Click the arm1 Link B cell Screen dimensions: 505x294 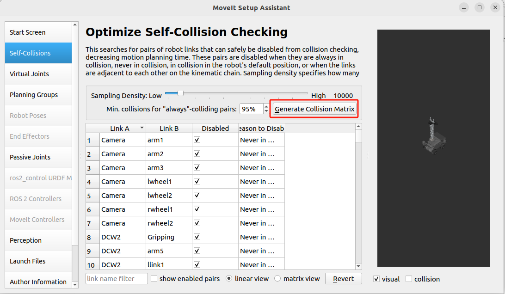coord(169,140)
